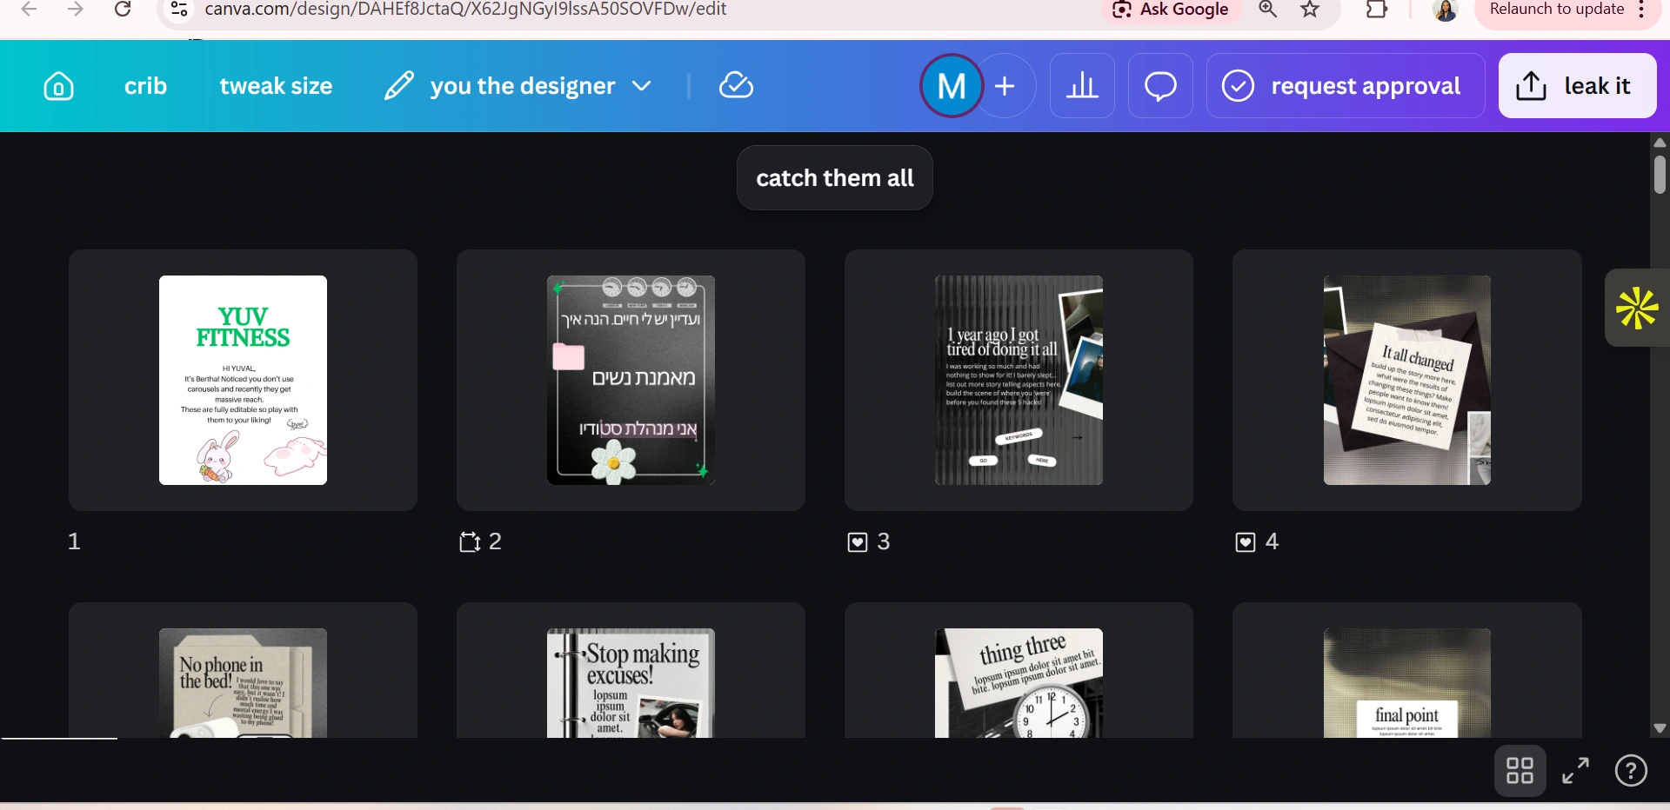
Task: Toggle the grid view icon
Action: coord(1520,770)
